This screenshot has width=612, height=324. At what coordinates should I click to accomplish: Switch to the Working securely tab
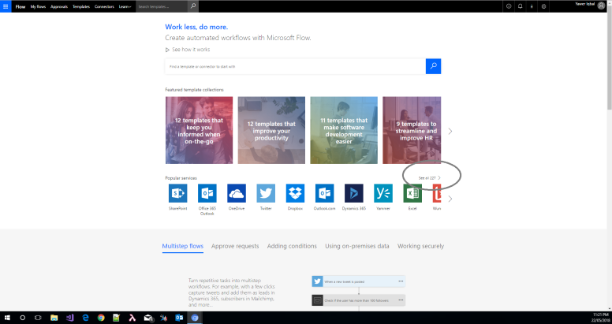click(x=421, y=246)
